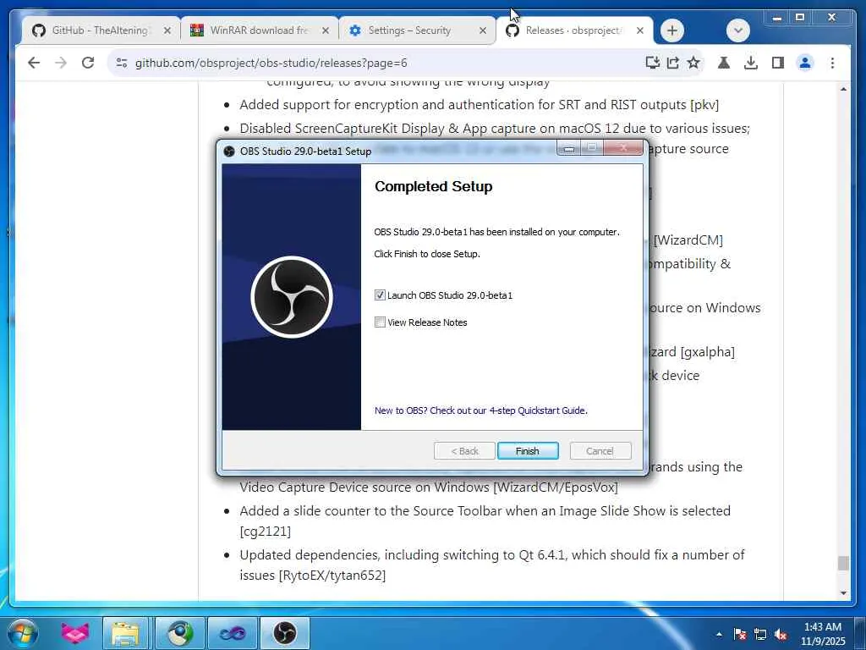Open the Windows Start menu
Viewport: 866px width, 650px height.
pyautogui.click(x=22, y=633)
